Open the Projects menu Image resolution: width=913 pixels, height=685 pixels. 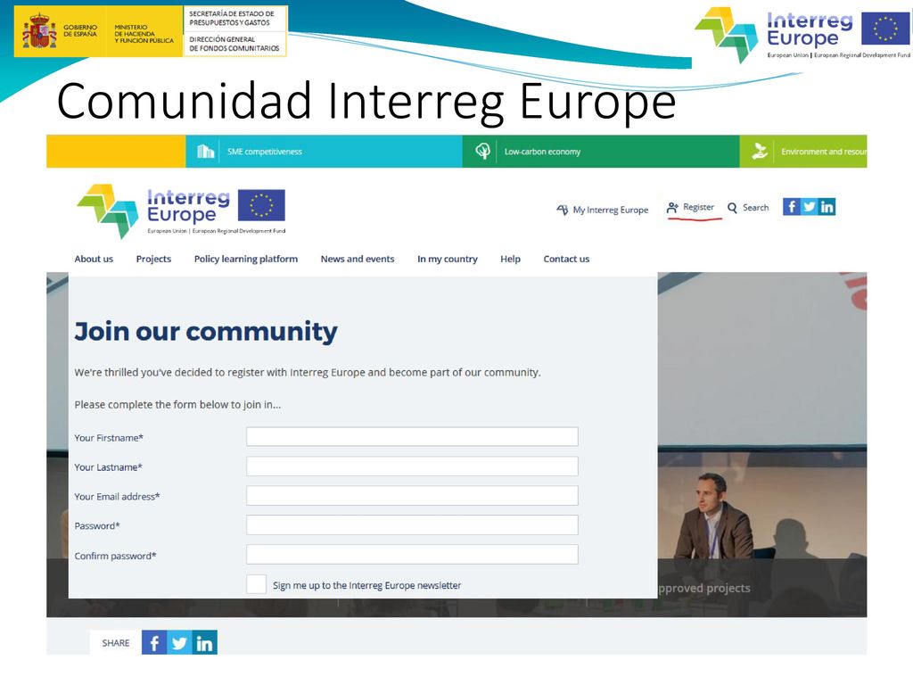point(153,259)
